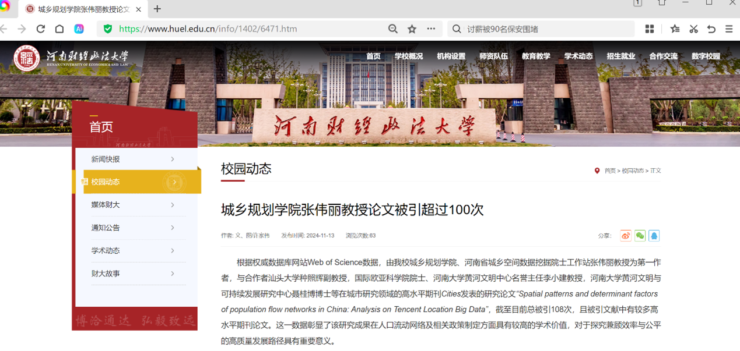
Task: Click the zoom magnifier in address bar
Action: point(393,29)
